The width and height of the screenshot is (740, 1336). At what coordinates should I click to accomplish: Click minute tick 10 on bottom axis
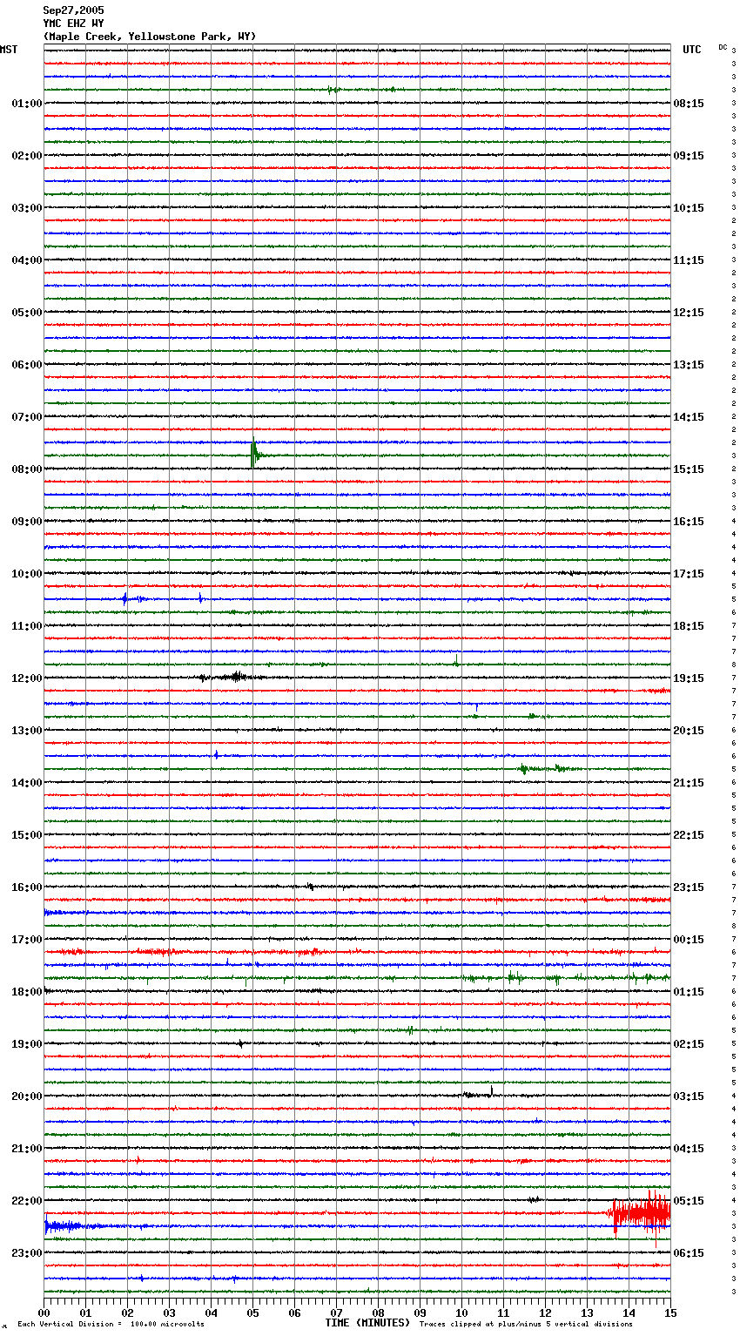click(462, 1312)
